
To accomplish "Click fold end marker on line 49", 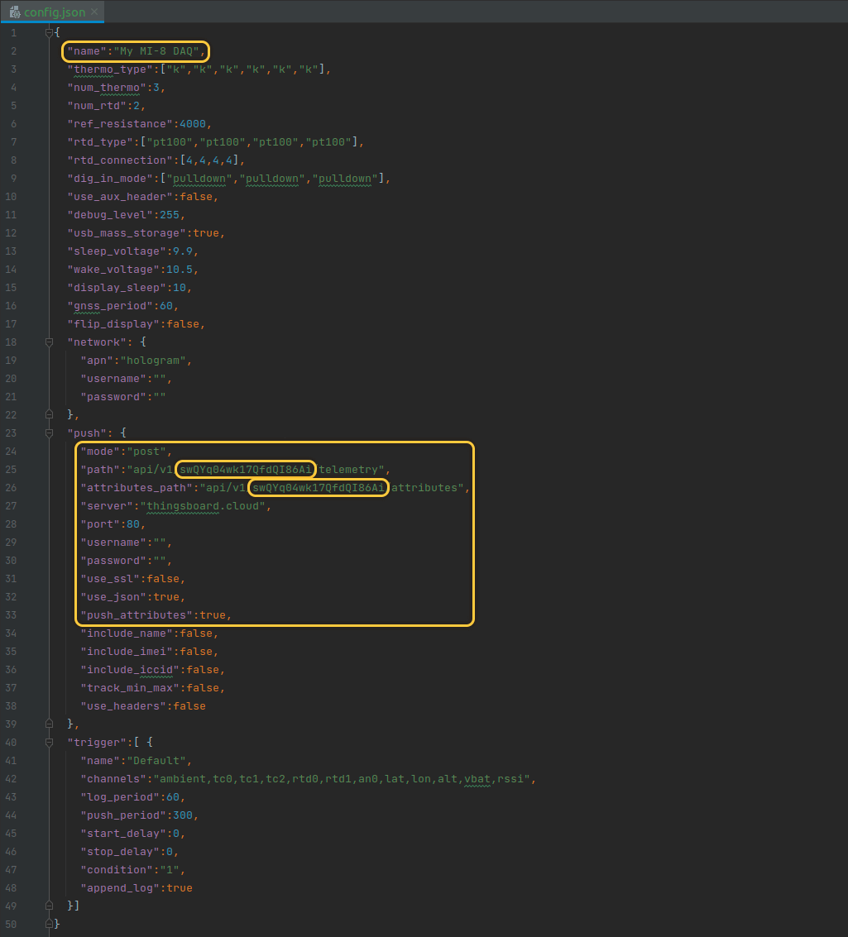I will (x=49, y=906).
